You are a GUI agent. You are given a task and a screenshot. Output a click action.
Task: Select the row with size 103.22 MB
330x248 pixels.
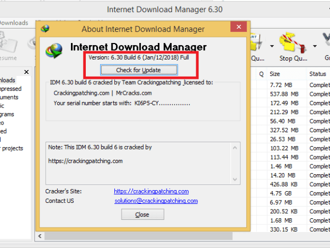pyautogui.click(x=290, y=148)
